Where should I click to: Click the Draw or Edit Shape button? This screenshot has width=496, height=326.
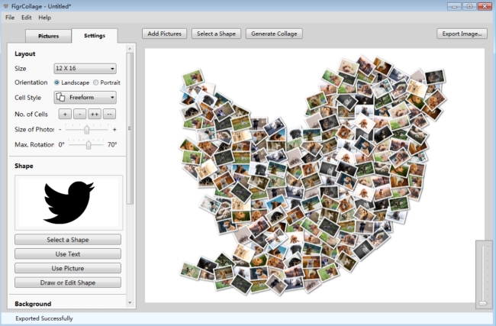click(68, 282)
